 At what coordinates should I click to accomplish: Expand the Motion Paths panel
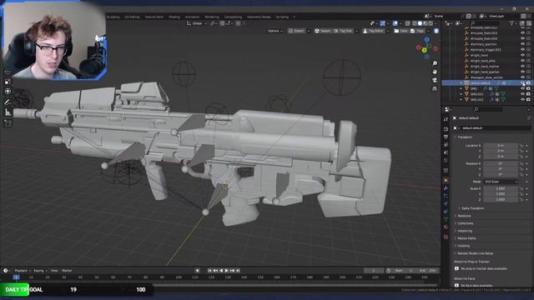[466, 238]
